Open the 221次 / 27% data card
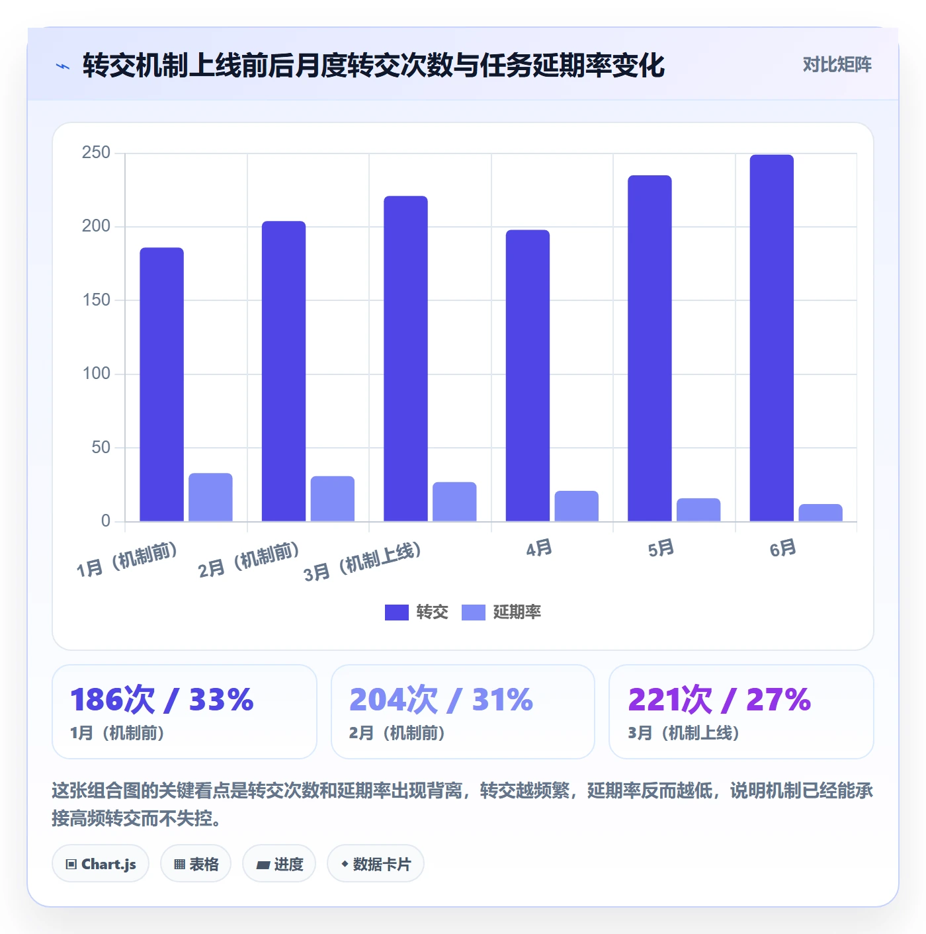This screenshot has width=926, height=934. (x=741, y=712)
